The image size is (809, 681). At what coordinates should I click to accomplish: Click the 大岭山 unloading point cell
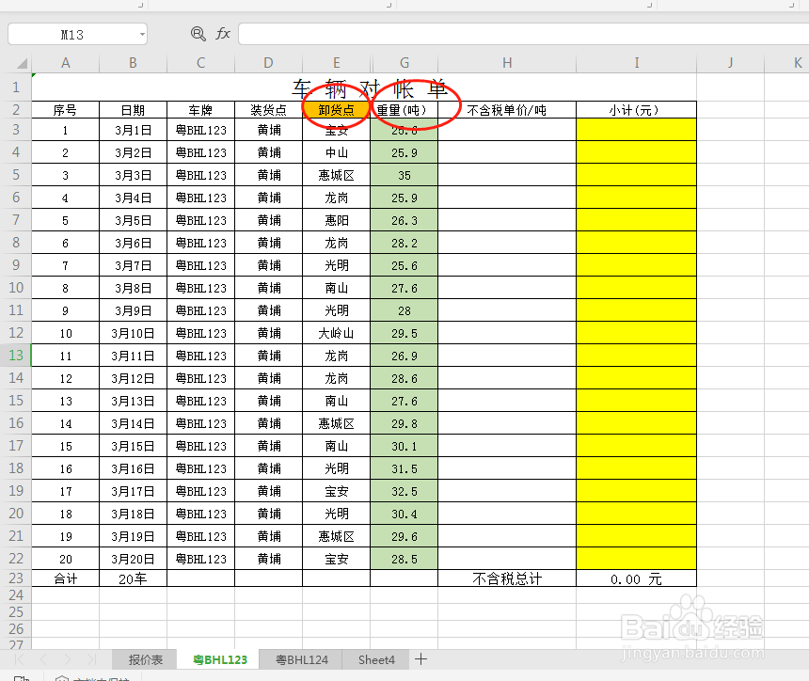(x=337, y=333)
